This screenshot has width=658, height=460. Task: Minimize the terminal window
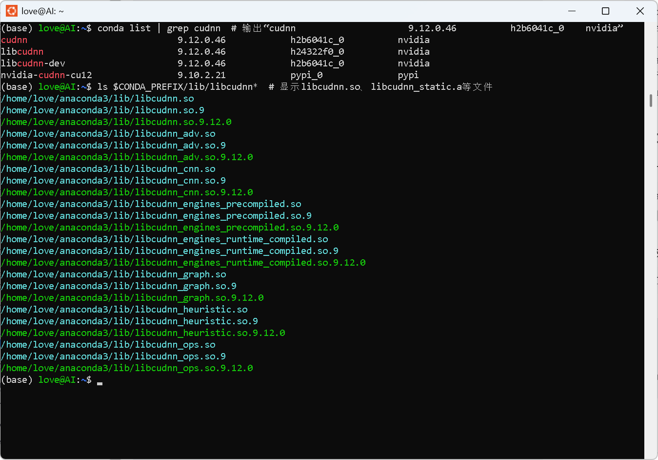(572, 11)
